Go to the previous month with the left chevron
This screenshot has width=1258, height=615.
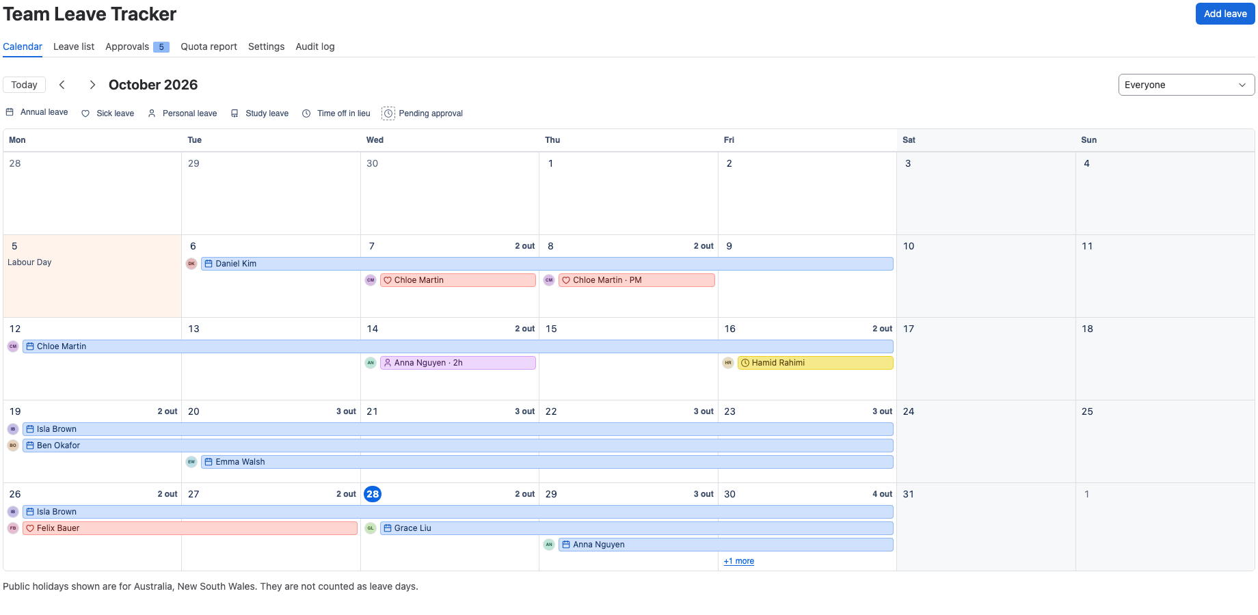pyautogui.click(x=62, y=85)
